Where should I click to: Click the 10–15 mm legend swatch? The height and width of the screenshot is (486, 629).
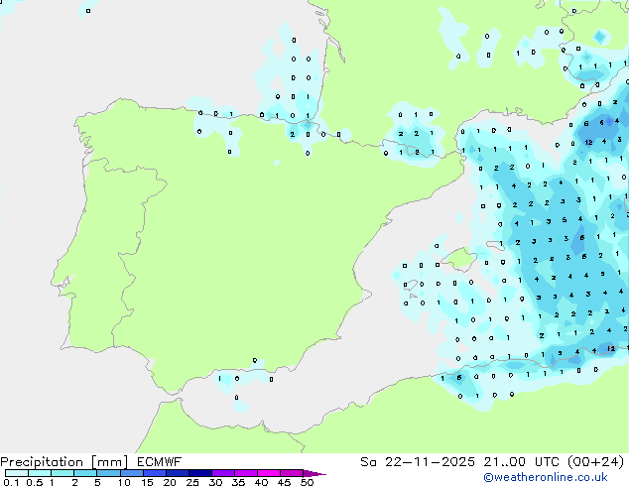pos(131,473)
